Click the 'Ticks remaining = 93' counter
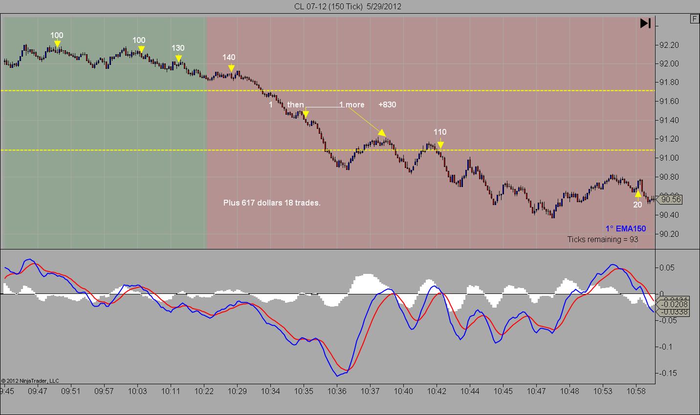Image resolution: width=700 pixels, height=415 pixels. pos(603,239)
